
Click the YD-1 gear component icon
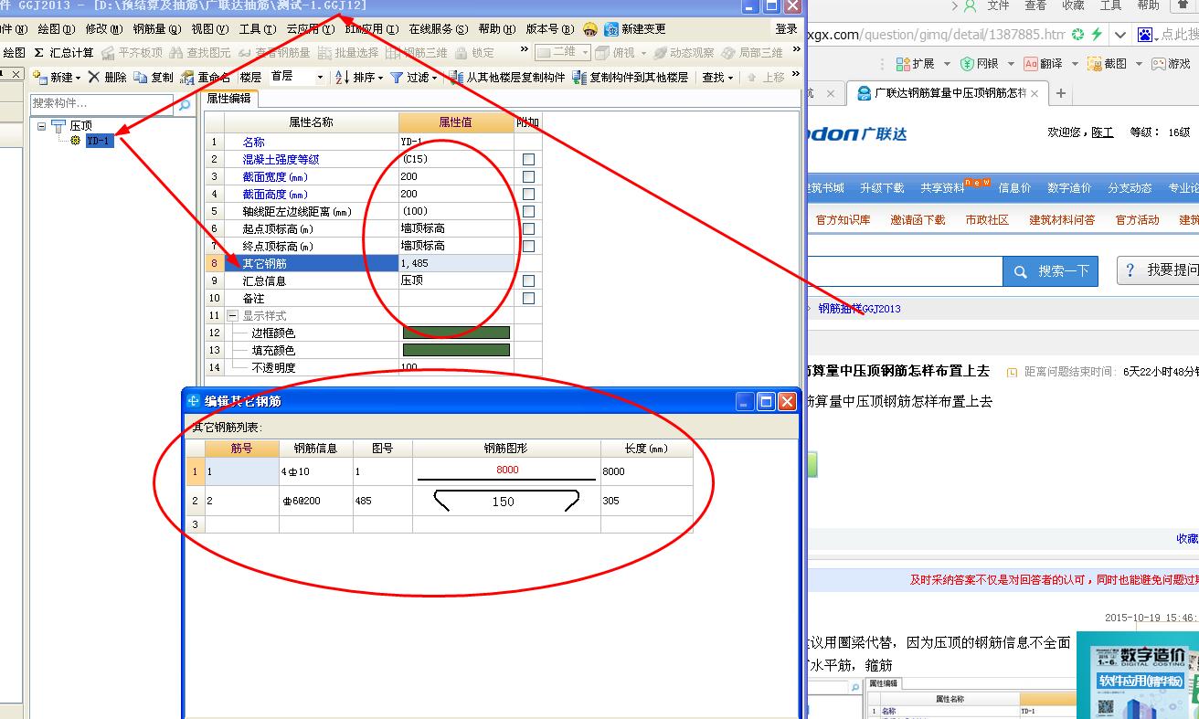(x=76, y=141)
